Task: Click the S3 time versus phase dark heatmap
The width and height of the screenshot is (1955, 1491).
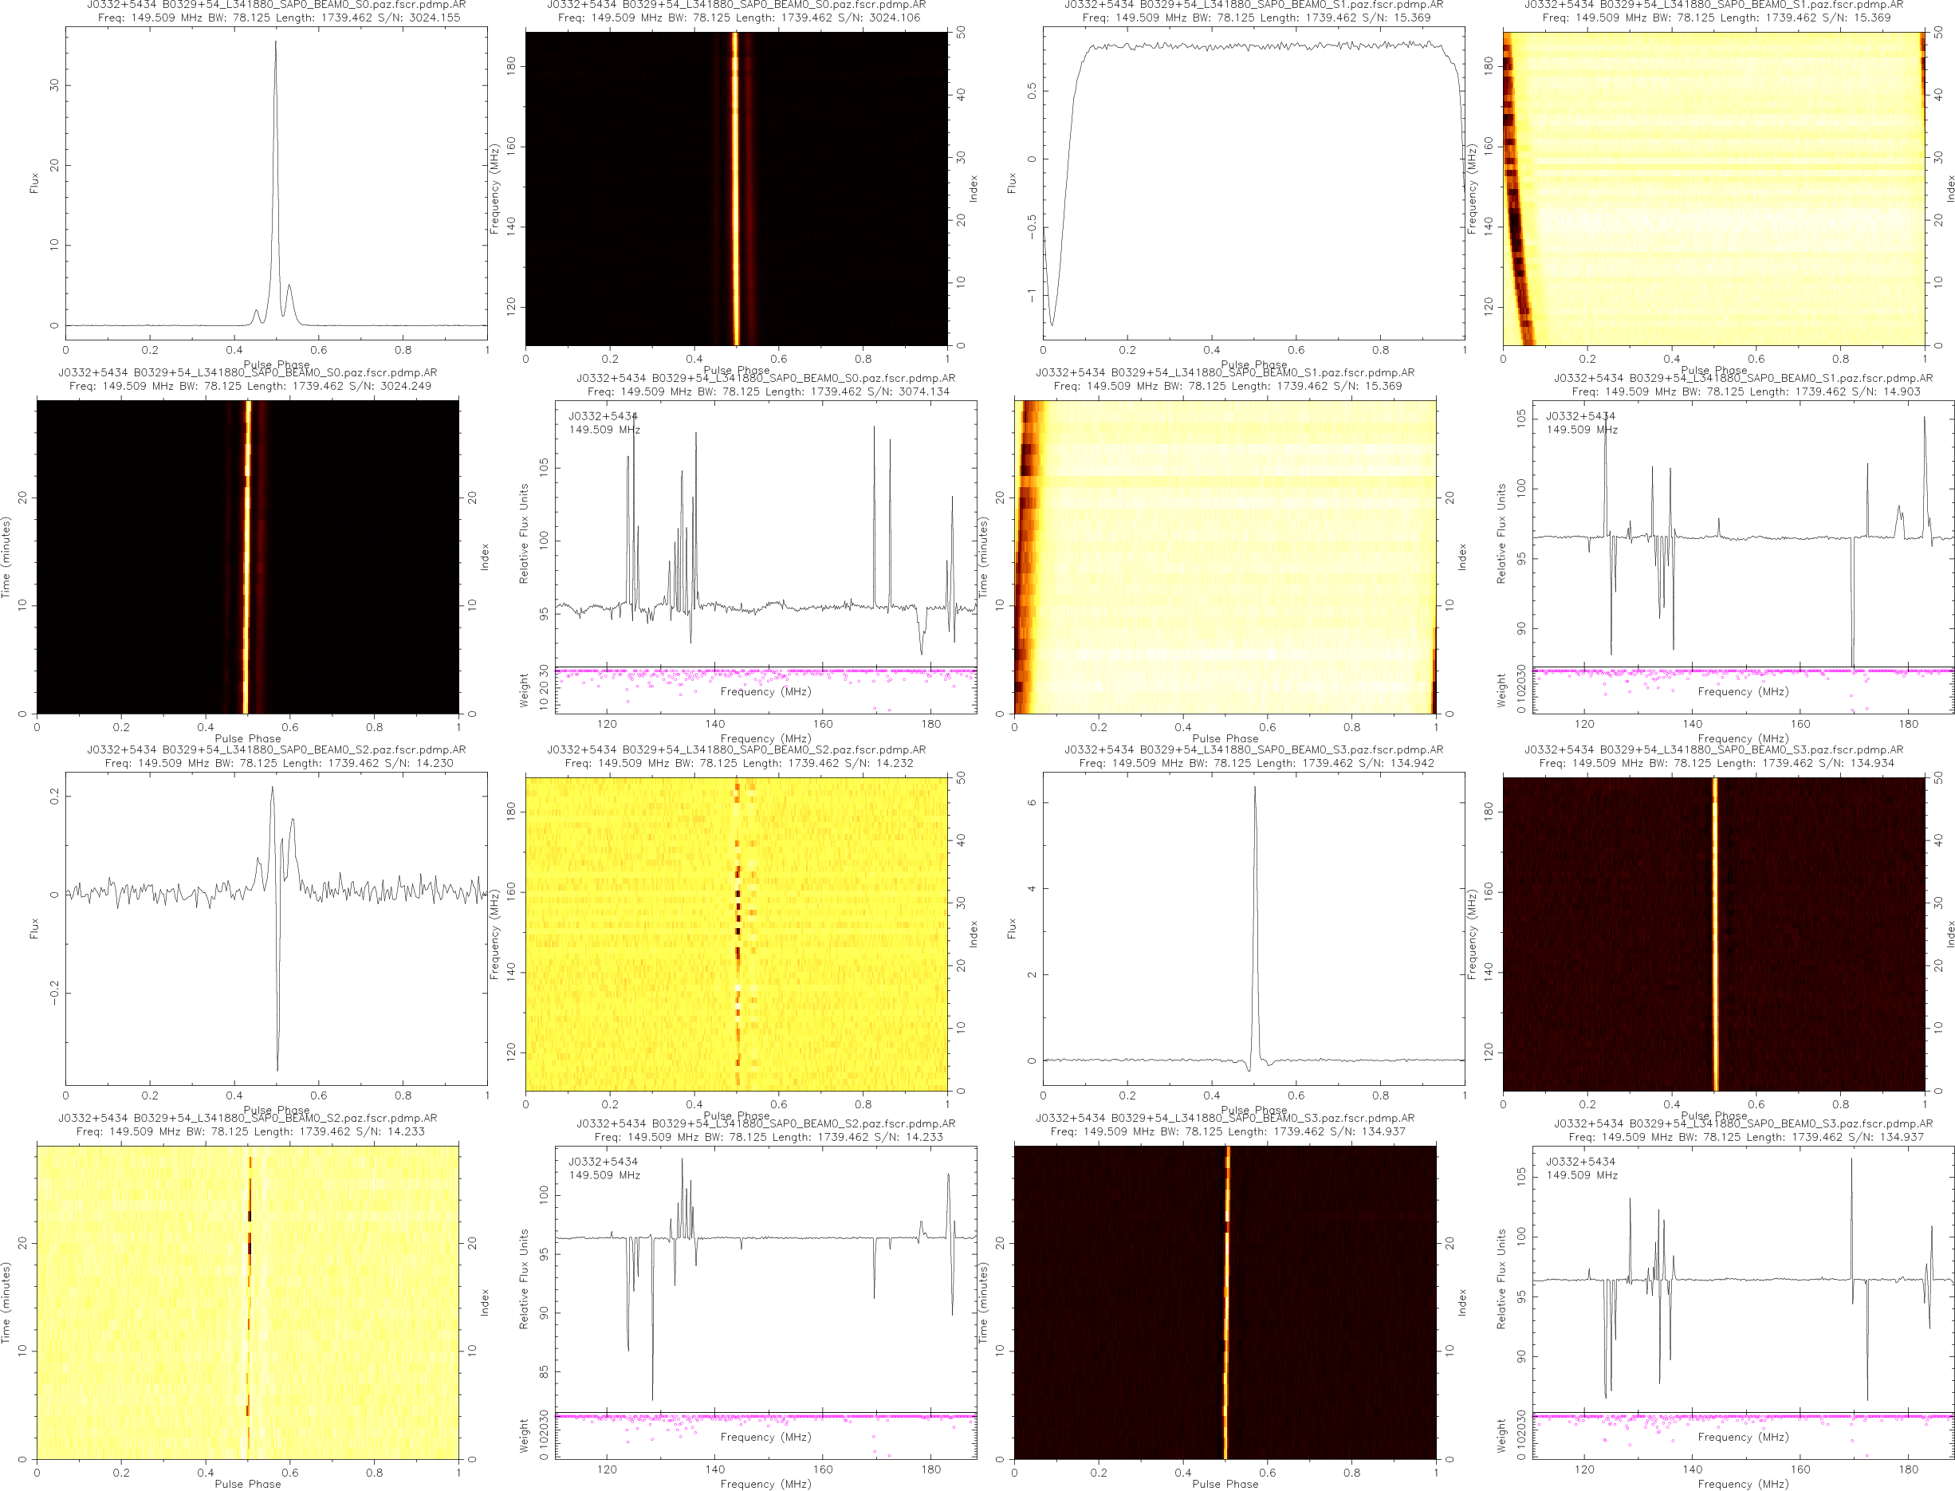Action: tap(1225, 1302)
